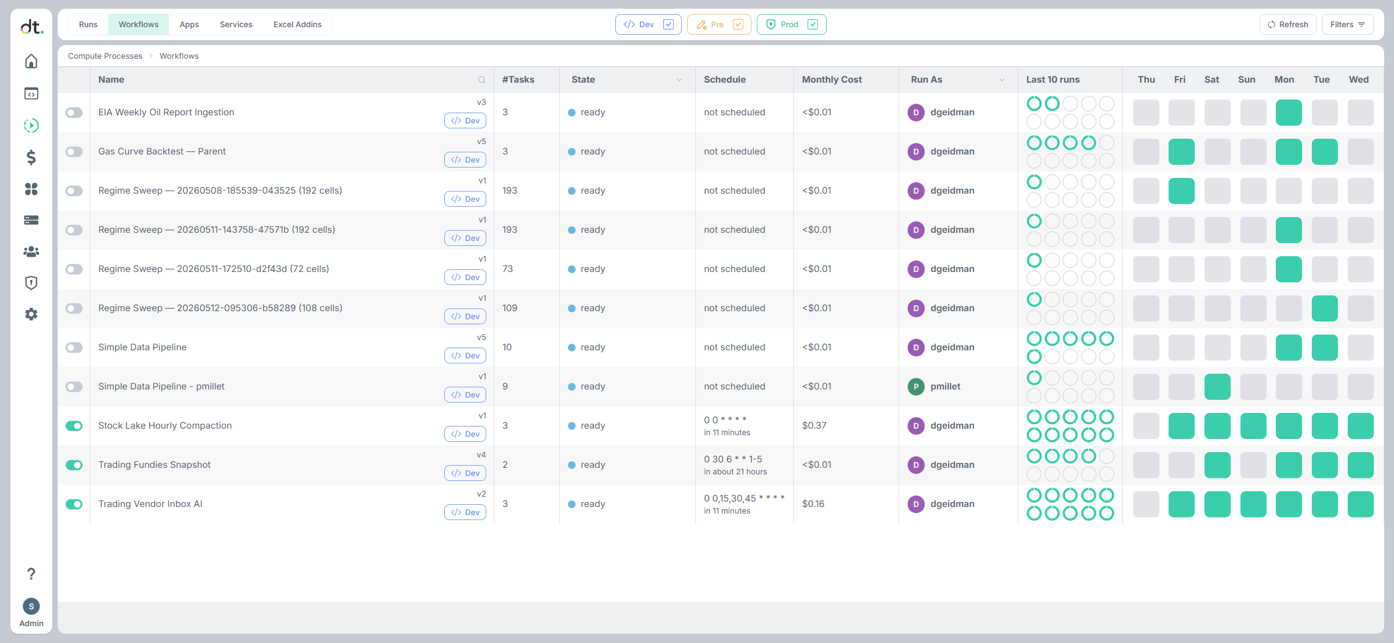
Task: Click the search icon in Name column
Action: 481,80
